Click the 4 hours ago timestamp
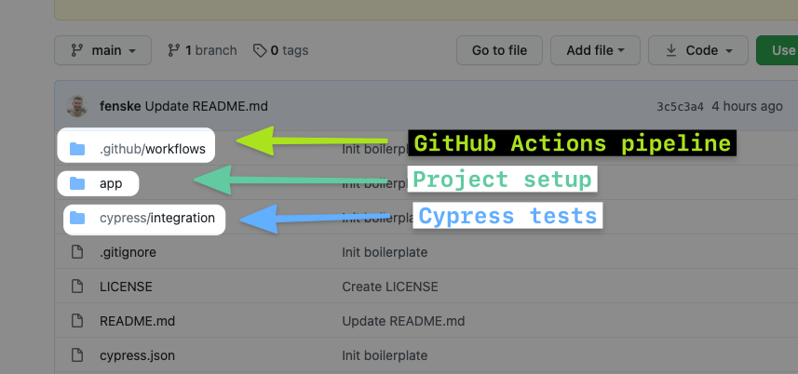Image resolution: width=798 pixels, height=374 pixels. (x=747, y=107)
